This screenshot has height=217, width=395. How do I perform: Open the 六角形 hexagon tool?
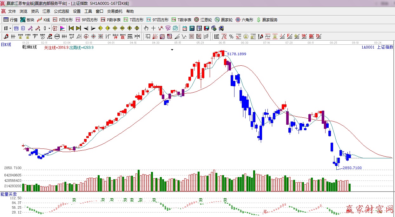pyautogui.click(x=244, y=20)
